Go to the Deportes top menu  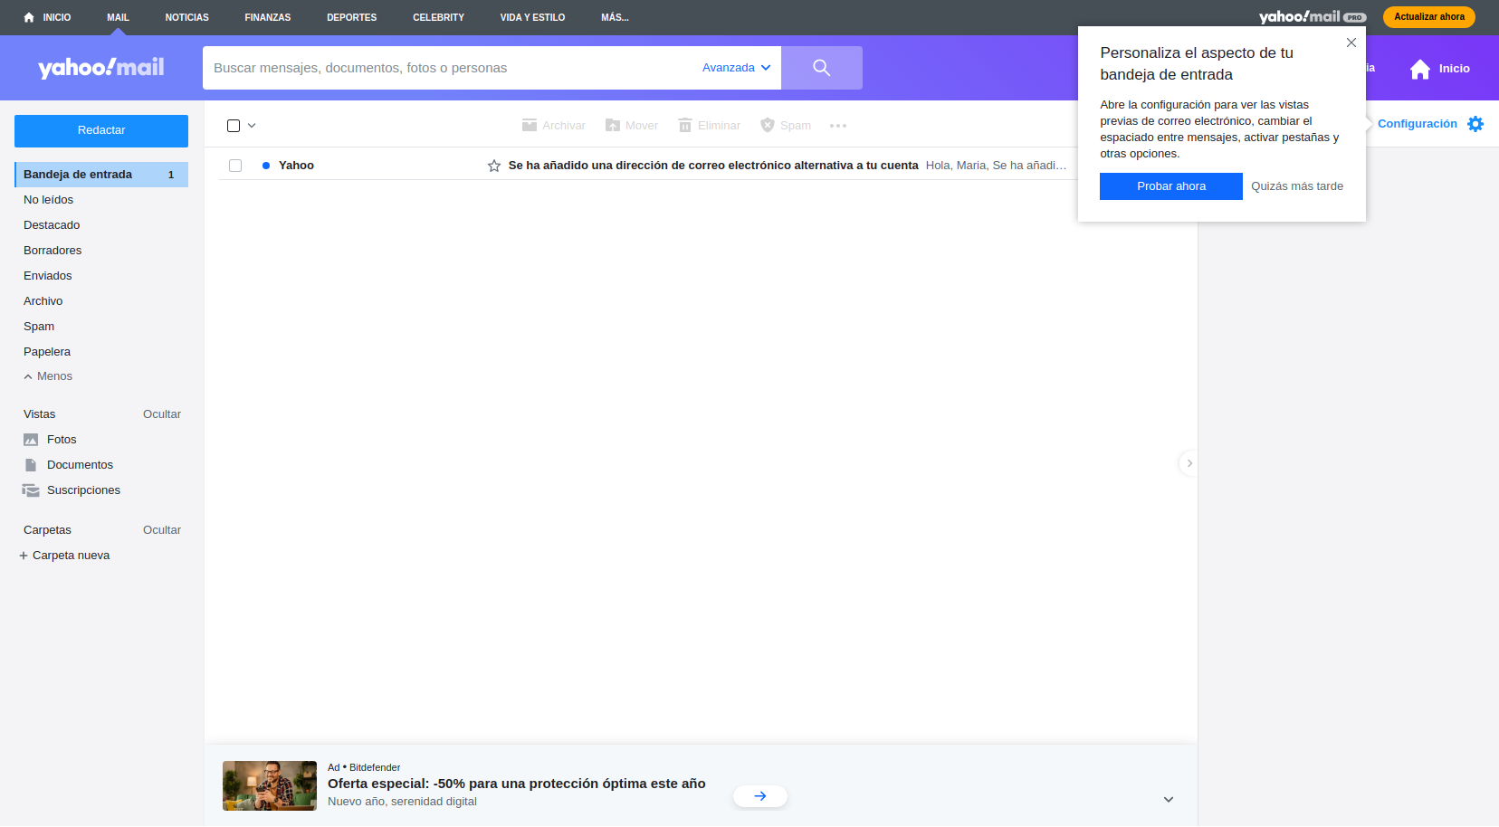351,17
